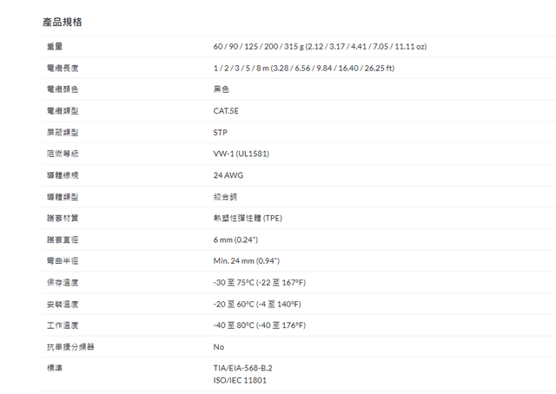
Task: Click the 24 AWG value
Action: click(227, 175)
